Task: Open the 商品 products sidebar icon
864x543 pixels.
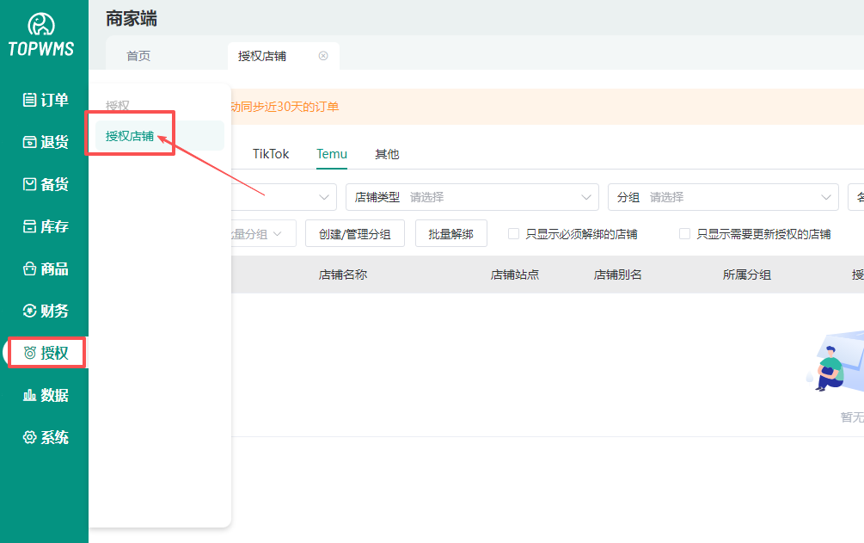Action: click(30, 268)
